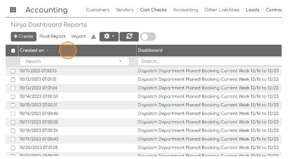Click the download export icon
Screen dimensions: 288x159
94,37
